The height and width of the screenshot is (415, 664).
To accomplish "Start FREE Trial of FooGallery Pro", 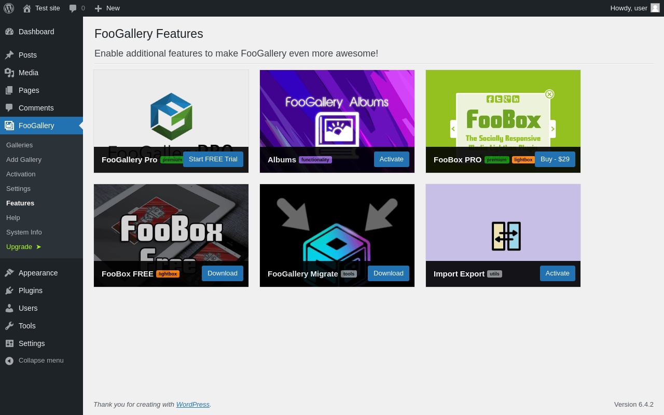I will click(213, 159).
